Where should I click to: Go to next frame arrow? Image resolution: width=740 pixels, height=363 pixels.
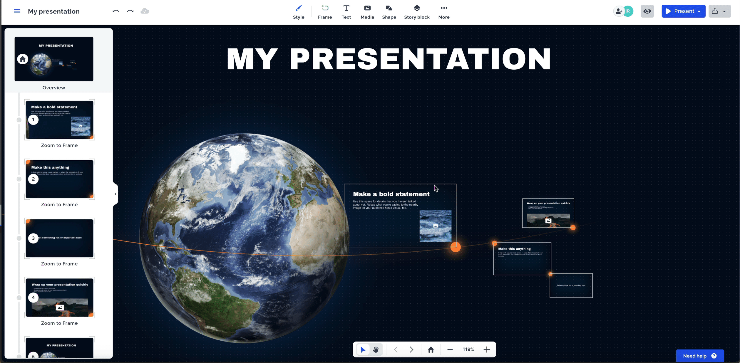(x=411, y=349)
